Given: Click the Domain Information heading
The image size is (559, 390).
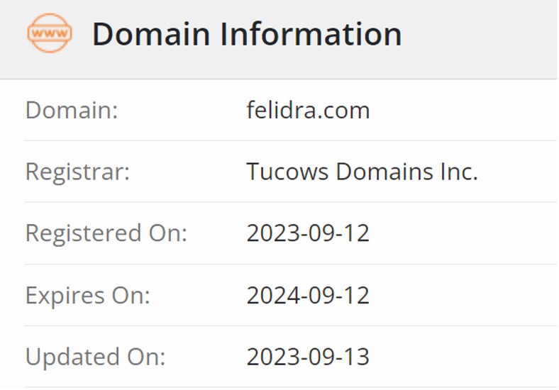Looking at the screenshot, I should click(x=246, y=34).
